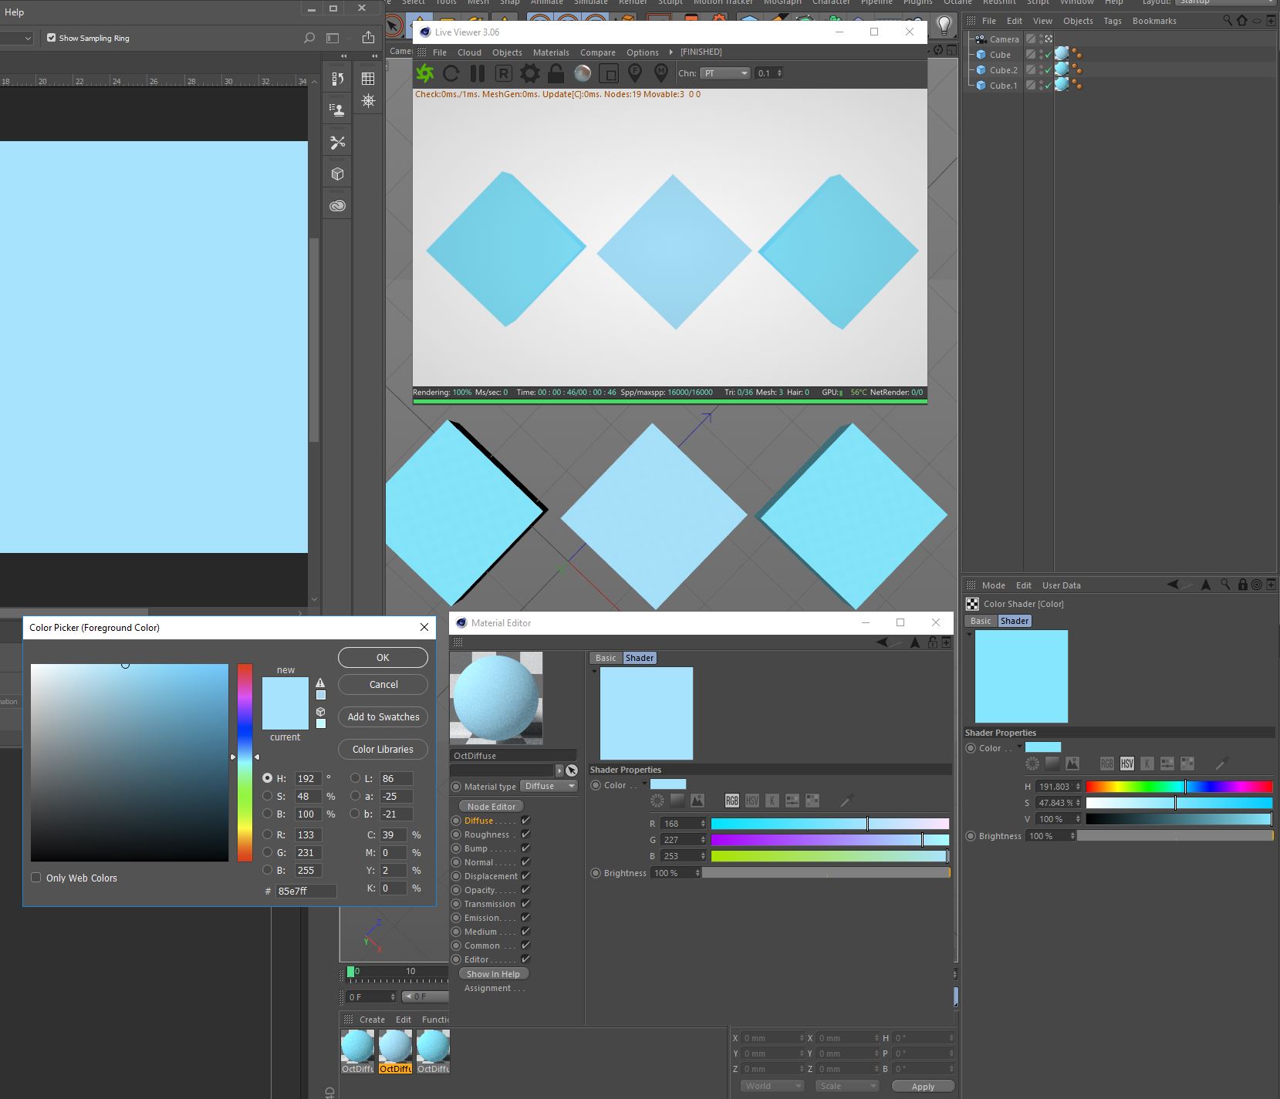Screen dimensions: 1280x1099
Task: Adjust the R red slider in Material Editor
Action: 830,824
